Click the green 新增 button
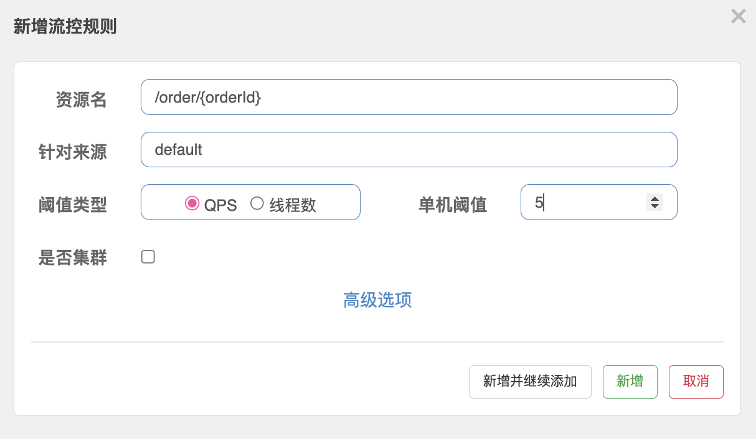 630,381
